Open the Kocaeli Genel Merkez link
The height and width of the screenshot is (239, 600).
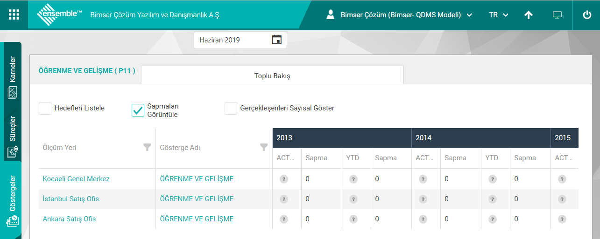[76, 179]
